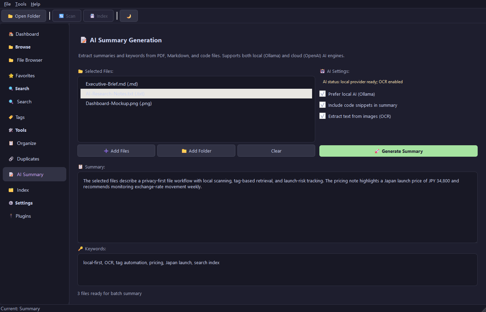Toggle dark mode with the moon icon
The height and width of the screenshot is (312, 486).
pos(129,16)
